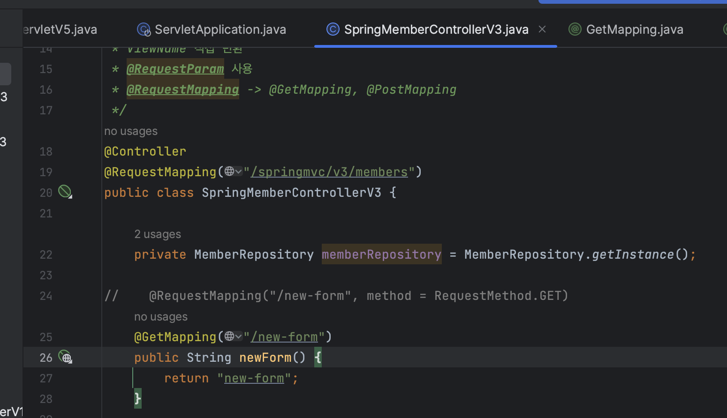
Task: Open the "new-form" view name link
Action: point(254,378)
